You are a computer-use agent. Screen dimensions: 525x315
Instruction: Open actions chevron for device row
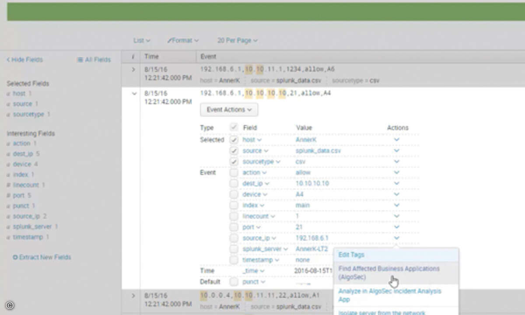396,194
